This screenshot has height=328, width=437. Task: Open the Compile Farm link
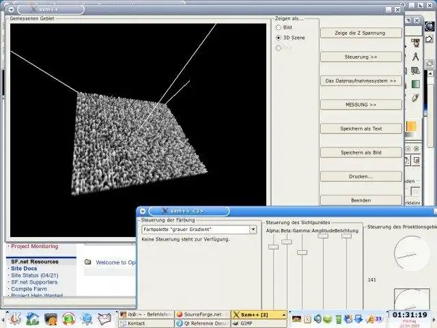click(x=29, y=289)
